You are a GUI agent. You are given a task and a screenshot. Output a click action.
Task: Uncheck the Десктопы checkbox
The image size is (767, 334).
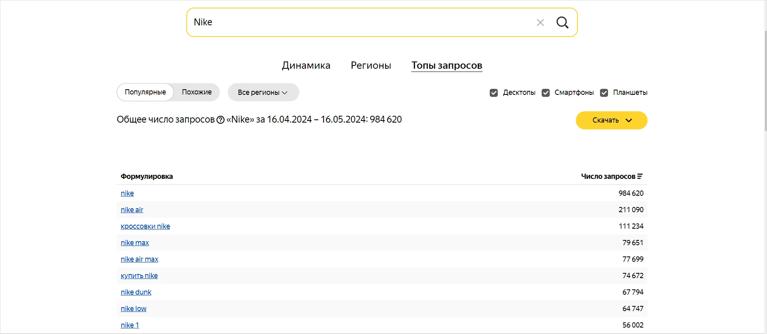coord(494,93)
